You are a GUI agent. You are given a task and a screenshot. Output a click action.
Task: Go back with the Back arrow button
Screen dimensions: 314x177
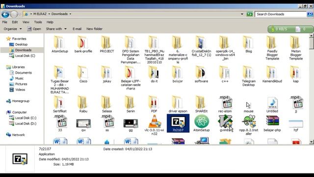point(5,14)
